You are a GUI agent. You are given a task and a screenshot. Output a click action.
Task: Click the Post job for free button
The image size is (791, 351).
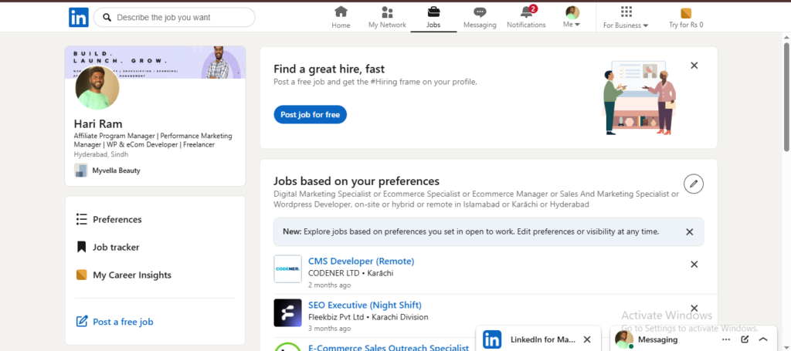pos(311,114)
